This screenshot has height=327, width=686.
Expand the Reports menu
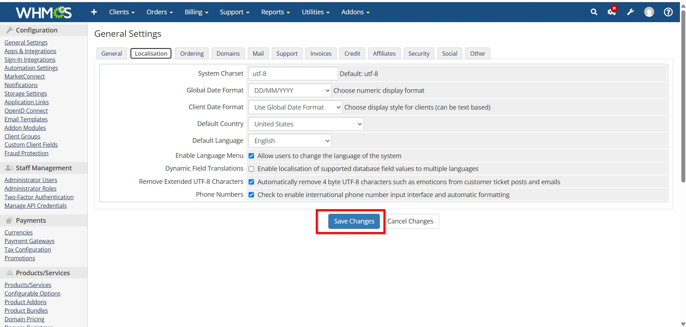coord(275,12)
